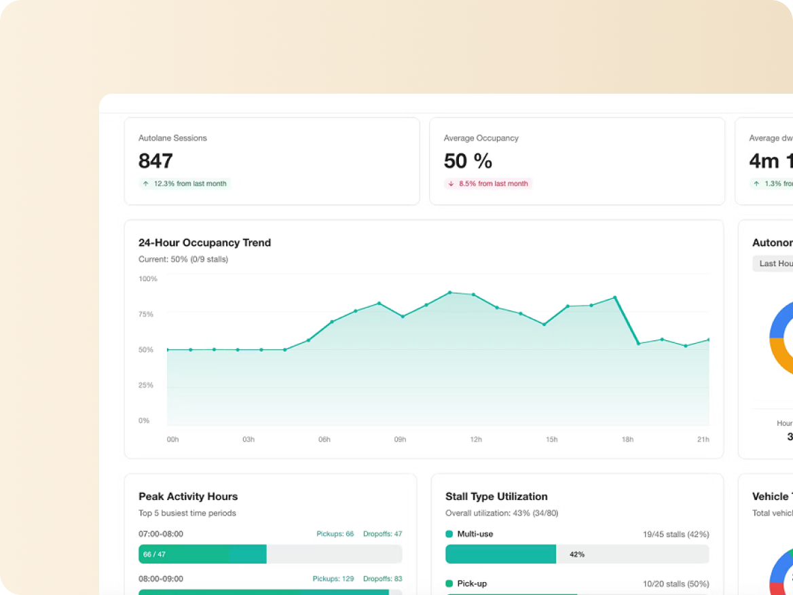Image resolution: width=793 pixels, height=595 pixels.
Task: Click the Average Occupancy '50 %' value
Action: 468,161
